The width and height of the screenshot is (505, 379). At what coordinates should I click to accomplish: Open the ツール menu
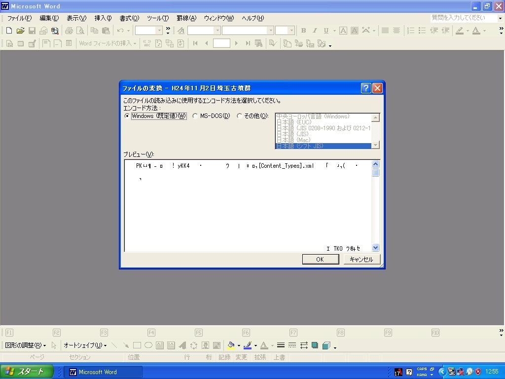(158, 18)
